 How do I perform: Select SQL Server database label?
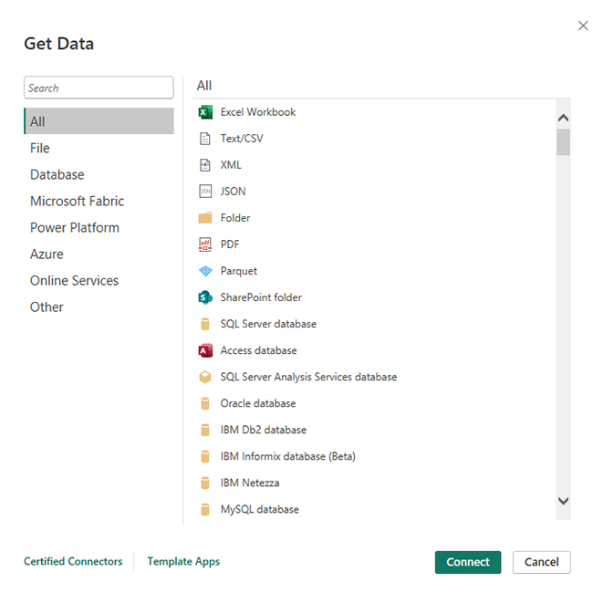point(268,324)
